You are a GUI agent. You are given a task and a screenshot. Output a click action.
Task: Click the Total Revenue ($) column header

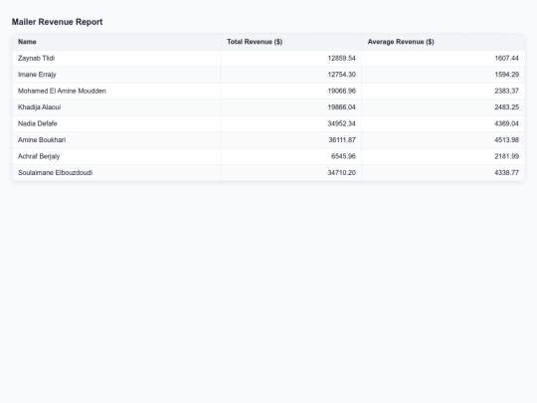click(291, 42)
